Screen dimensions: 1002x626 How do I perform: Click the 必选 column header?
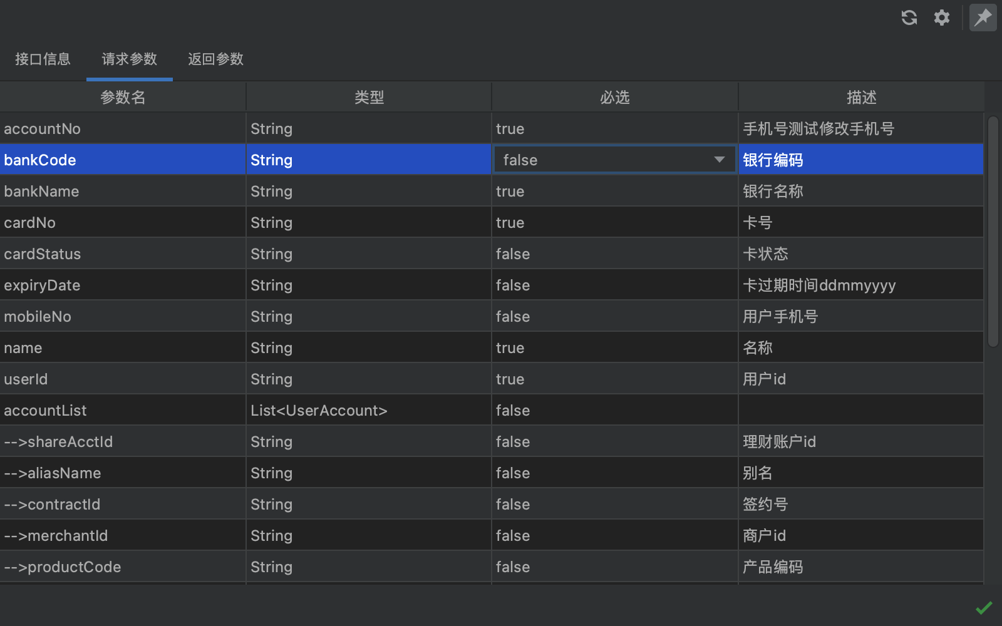tap(614, 97)
